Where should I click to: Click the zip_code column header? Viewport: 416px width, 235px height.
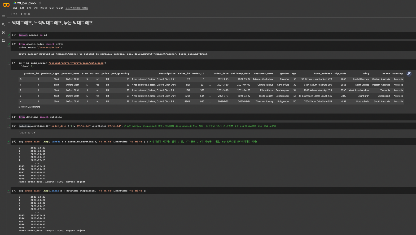point(340,73)
